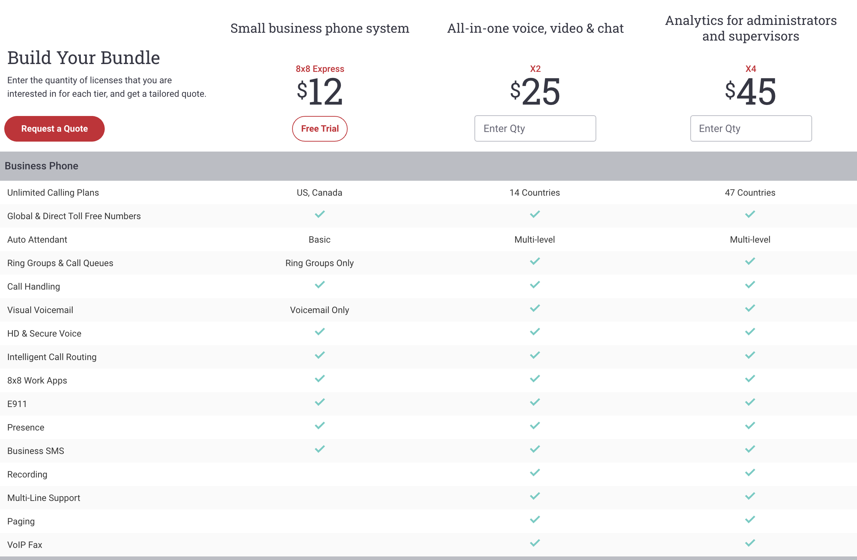Click the Visual Voicemail checkmark under X2
This screenshot has height=560, width=857.
click(535, 308)
